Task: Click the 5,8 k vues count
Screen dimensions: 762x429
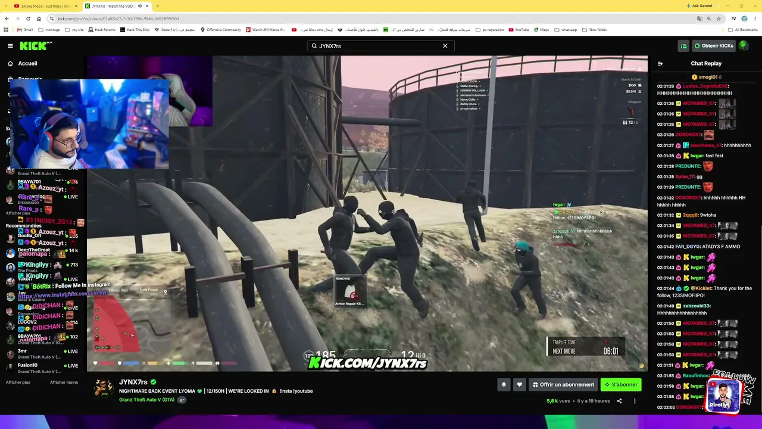Action: 558,401
